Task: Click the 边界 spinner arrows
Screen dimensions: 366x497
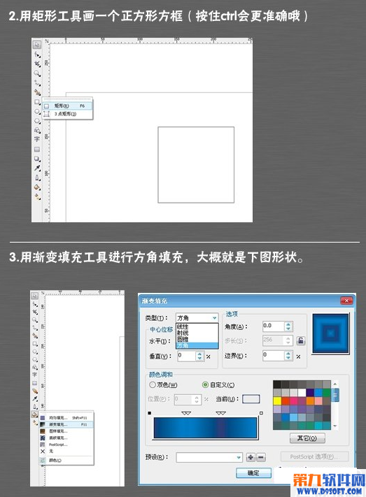Action: pos(288,356)
